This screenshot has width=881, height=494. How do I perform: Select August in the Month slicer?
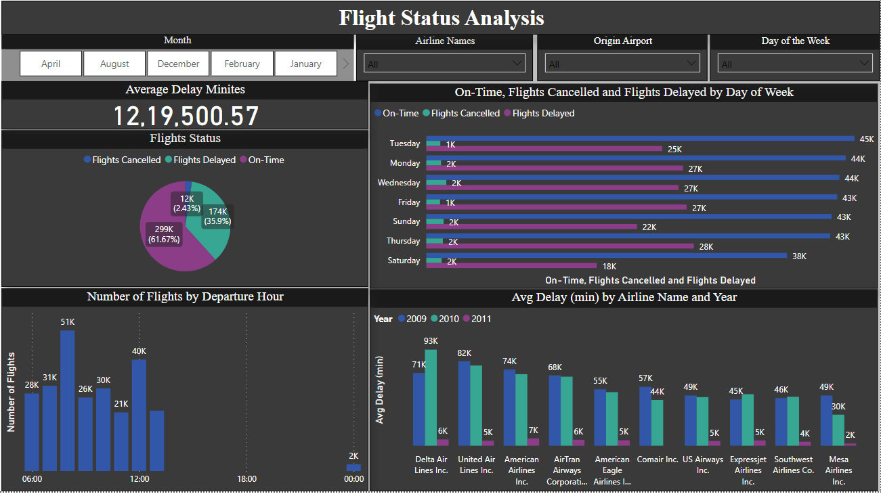coord(114,64)
